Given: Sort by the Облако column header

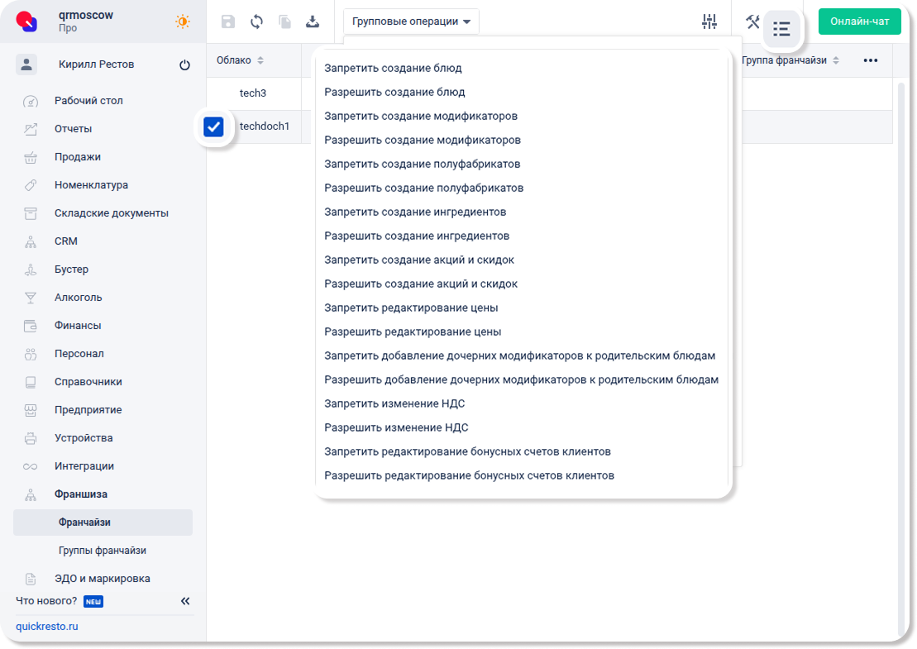Looking at the screenshot, I should [x=240, y=60].
